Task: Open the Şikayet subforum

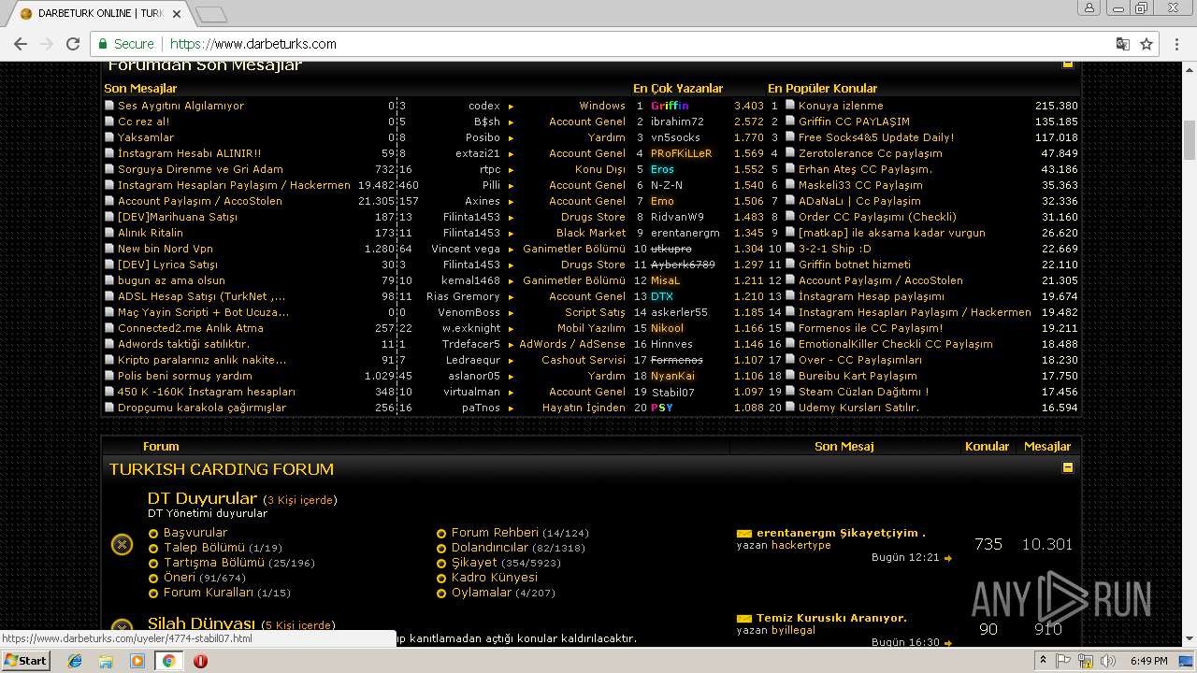Action: pos(474,563)
